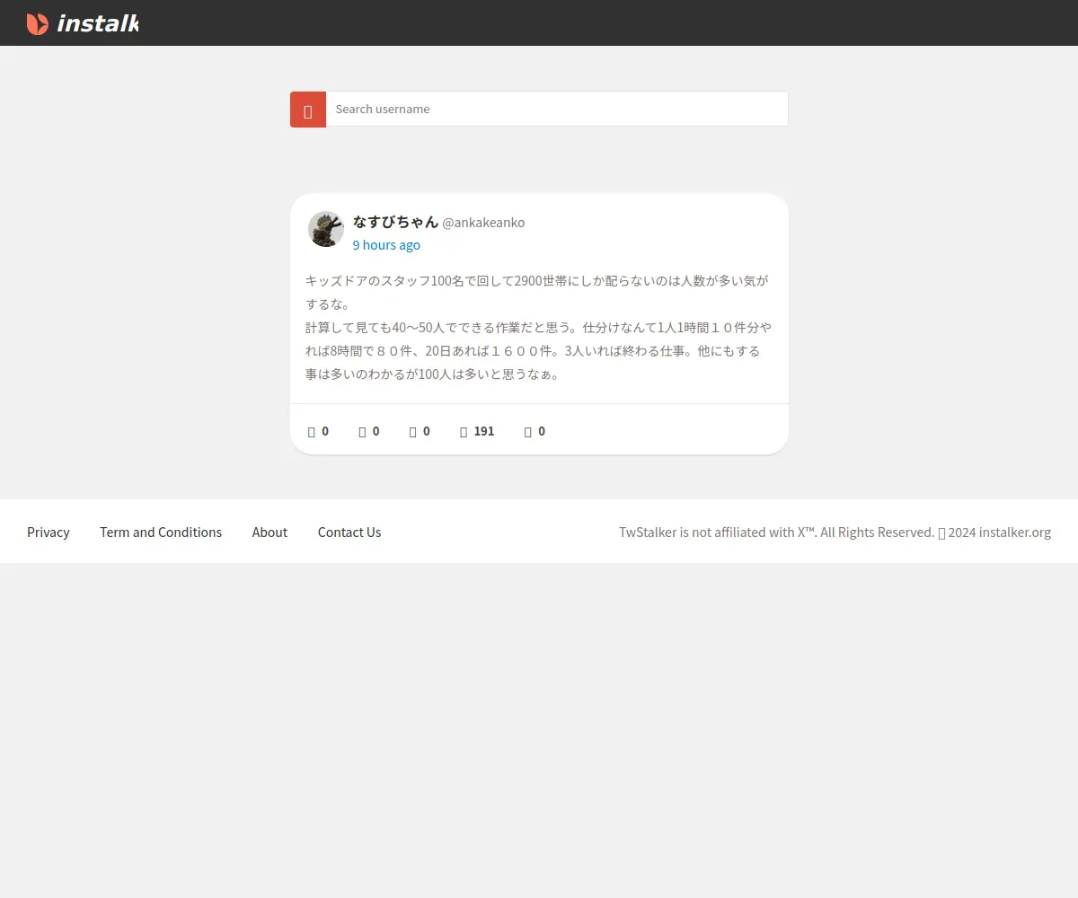
Task: Open the instalker home title link
Action: coord(97,23)
